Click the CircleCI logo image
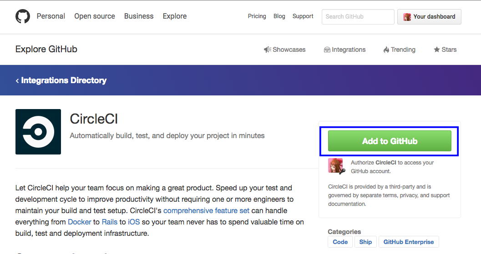This screenshot has width=481, height=254. (38, 132)
